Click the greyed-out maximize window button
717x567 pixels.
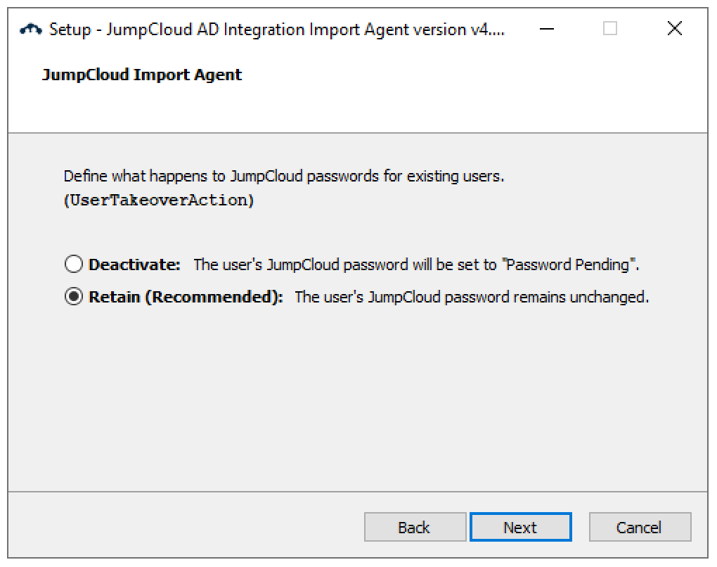click(610, 29)
